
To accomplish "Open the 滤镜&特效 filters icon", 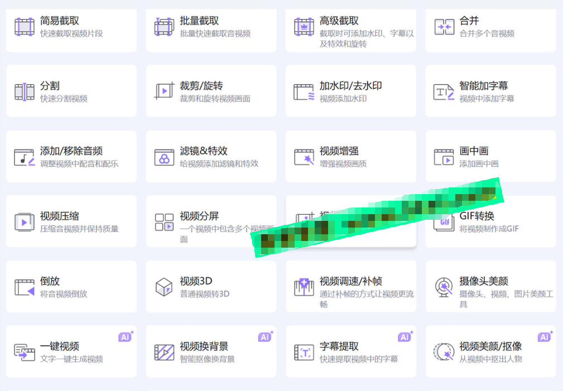I will (164, 157).
